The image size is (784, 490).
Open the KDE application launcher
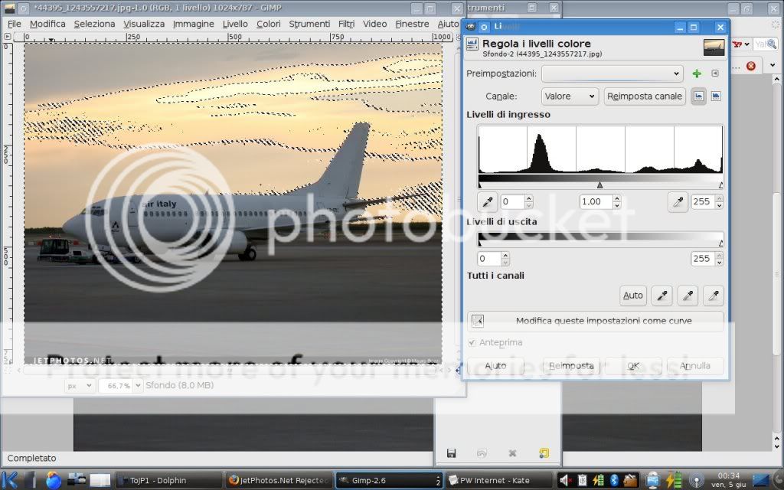pyautogui.click(x=10, y=481)
